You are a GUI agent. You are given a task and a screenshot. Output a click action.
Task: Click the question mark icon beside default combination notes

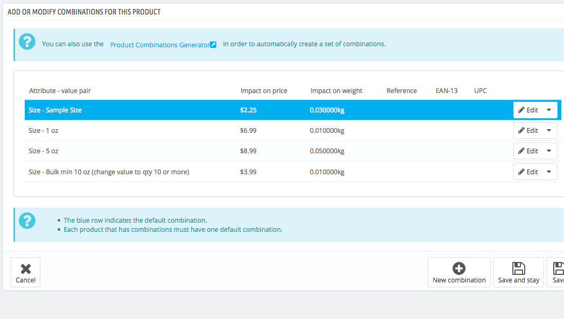pyautogui.click(x=27, y=221)
